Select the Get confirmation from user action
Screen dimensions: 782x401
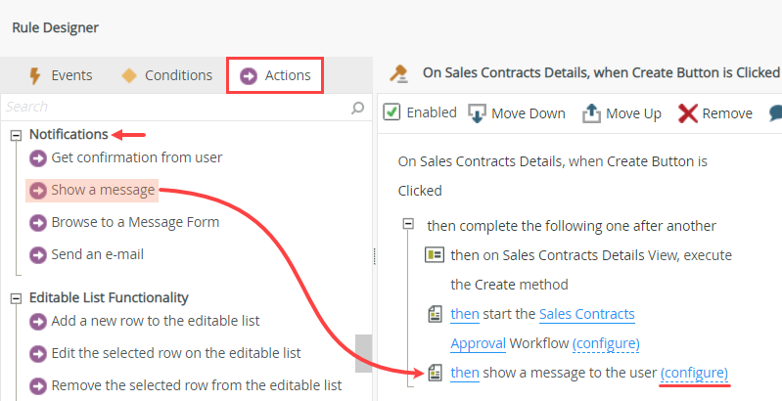tap(136, 157)
